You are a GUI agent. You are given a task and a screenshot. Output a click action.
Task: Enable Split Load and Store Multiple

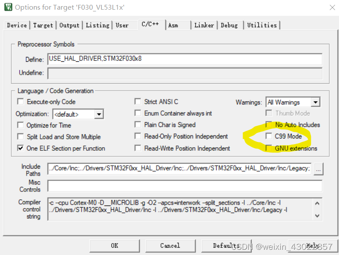21,136
